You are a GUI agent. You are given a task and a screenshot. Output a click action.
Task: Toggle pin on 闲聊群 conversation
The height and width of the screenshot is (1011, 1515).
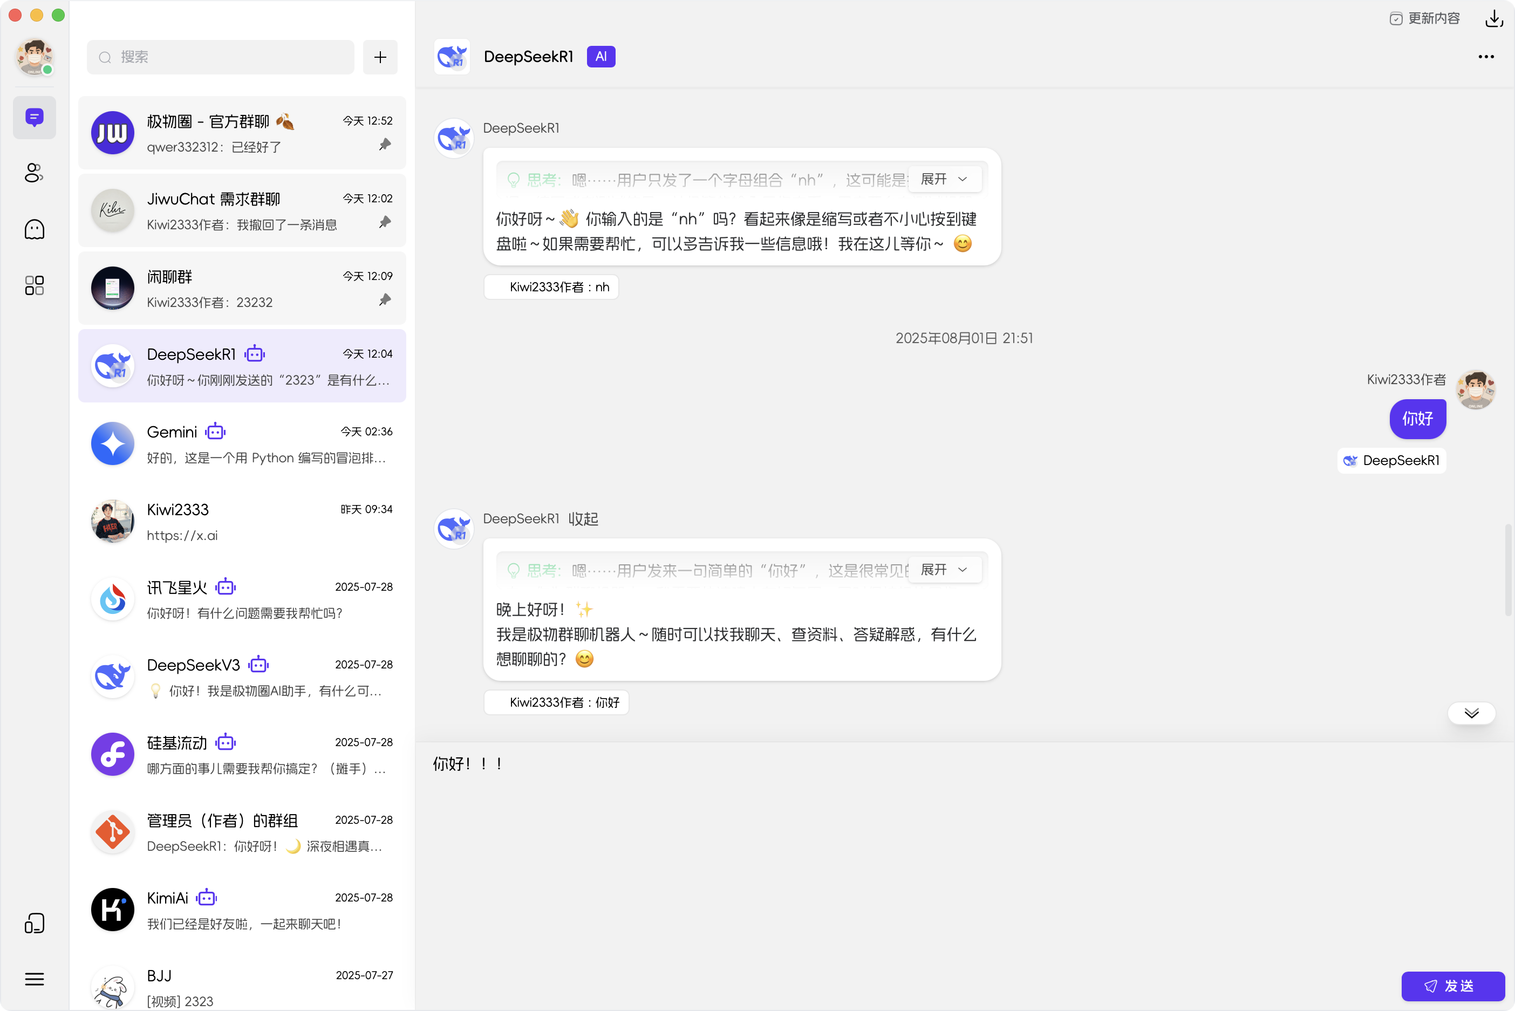(x=385, y=300)
